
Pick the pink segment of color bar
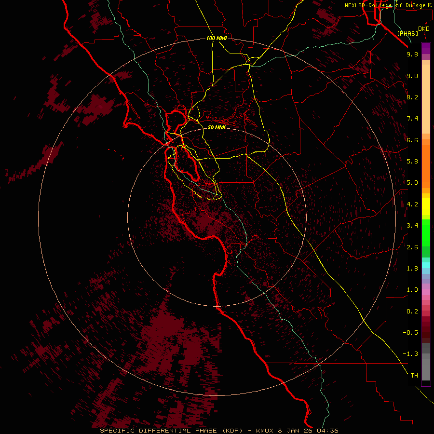pos(426,292)
